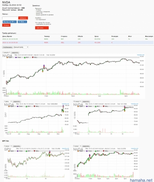This screenshot has width=154, height=182.
Task: Remove the Выход из OR tag
Action: point(15,22)
